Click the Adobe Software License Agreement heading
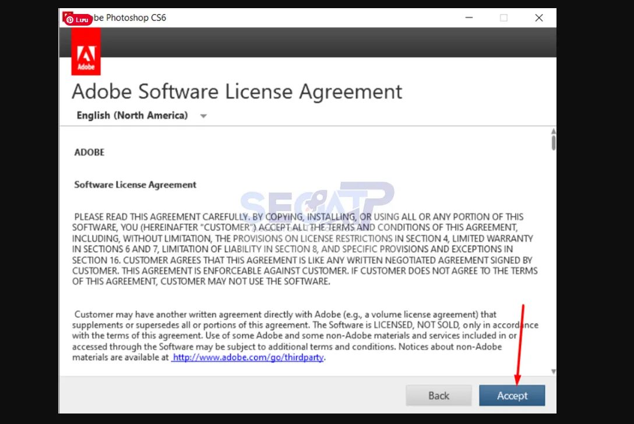The height and width of the screenshot is (424, 634). click(237, 92)
